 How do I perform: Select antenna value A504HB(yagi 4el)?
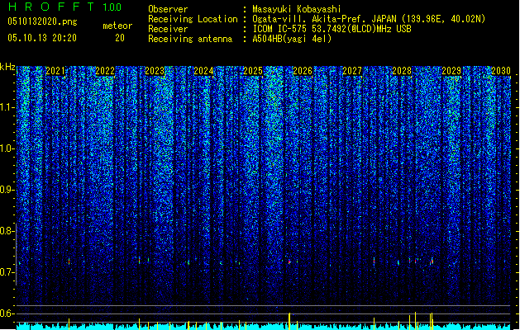click(292, 39)
